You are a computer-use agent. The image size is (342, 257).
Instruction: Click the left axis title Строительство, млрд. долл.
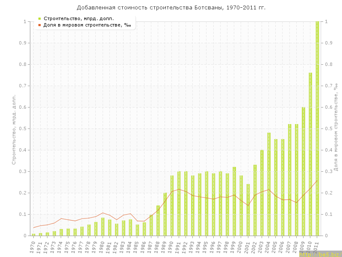tap(14, 129)
